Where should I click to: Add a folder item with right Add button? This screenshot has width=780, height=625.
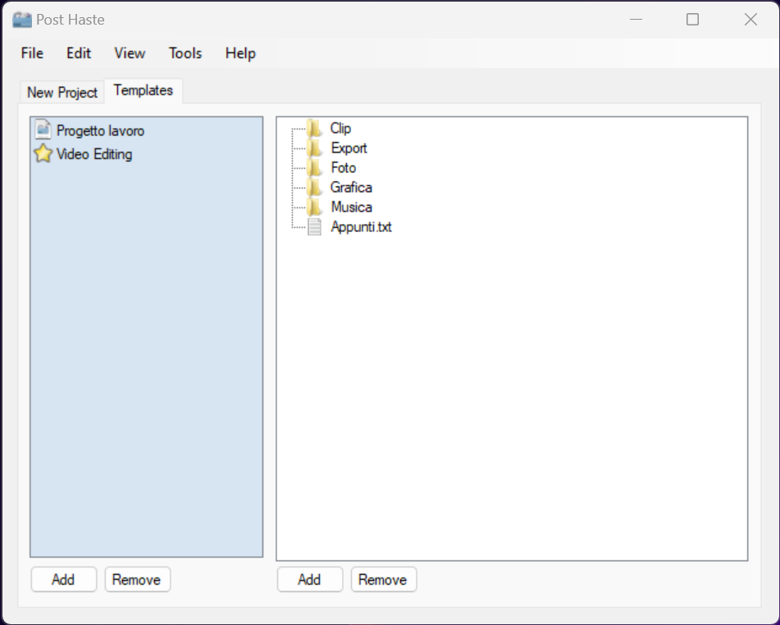coord(310,579)
